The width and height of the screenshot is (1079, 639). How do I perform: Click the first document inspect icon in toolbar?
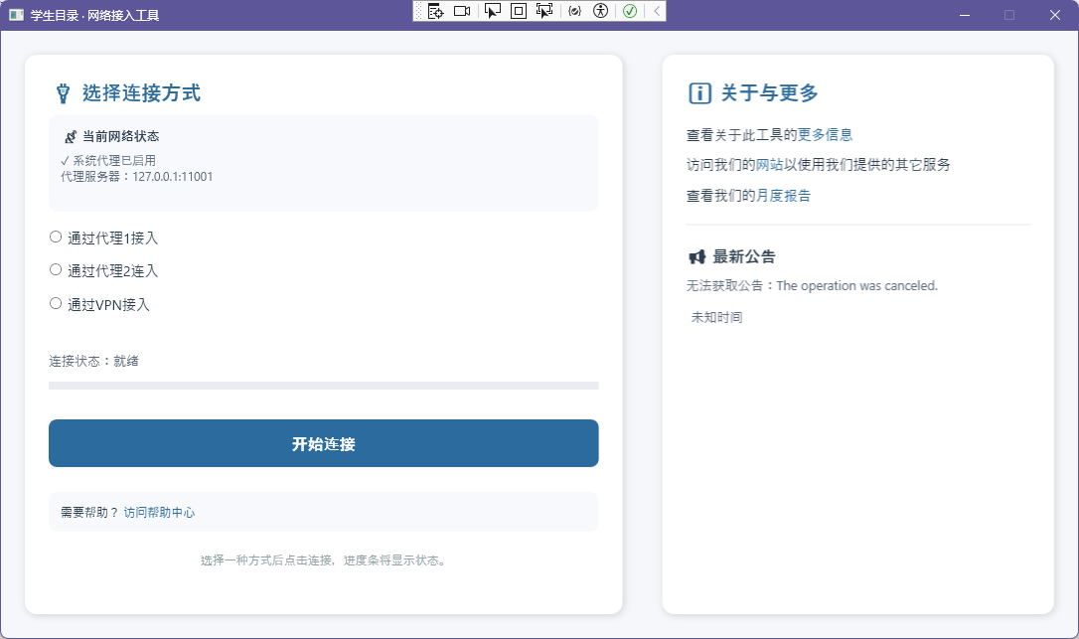(x=435, y=10)
